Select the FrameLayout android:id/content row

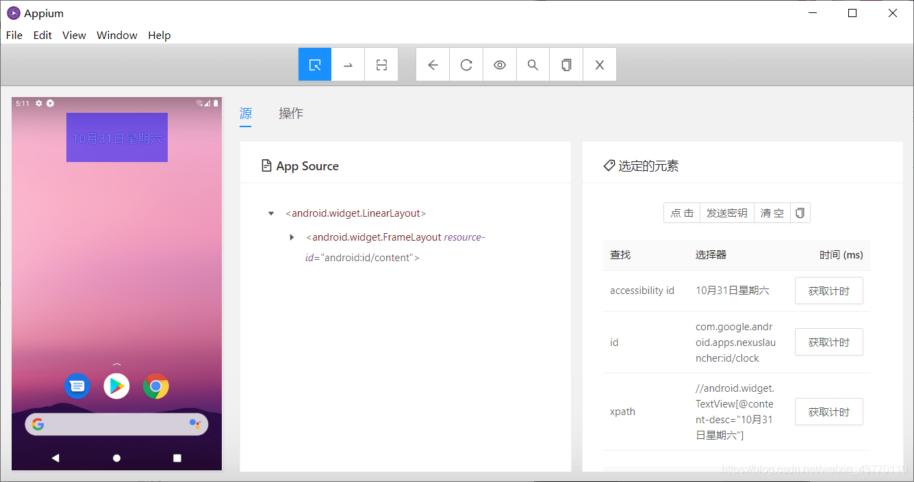coord(395,247)
